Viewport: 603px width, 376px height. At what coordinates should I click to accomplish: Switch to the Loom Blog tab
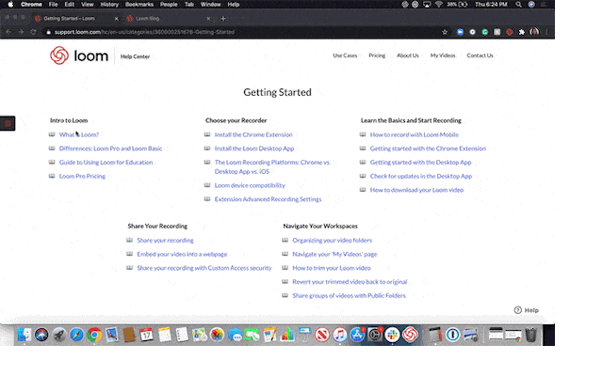[168, 19]
